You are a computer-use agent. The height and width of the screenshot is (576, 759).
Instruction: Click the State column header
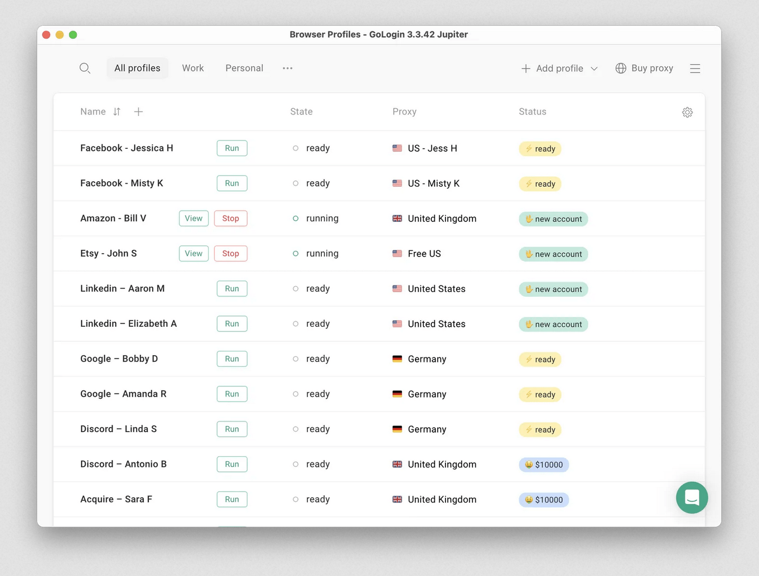click(x=301, y=112)
